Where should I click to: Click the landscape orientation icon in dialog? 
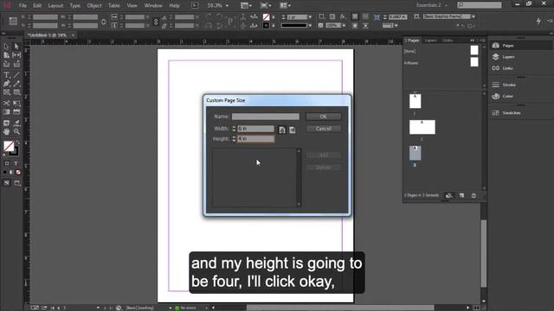point(293,130)
